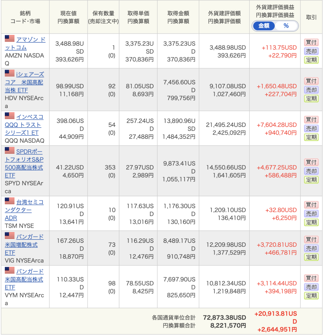Click the total value 72,873.38USD
This screenshot has width=323, height=335.
coord(225,317)
